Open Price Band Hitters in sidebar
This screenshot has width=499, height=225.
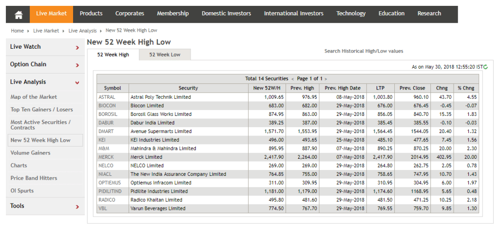click(34, 178)
